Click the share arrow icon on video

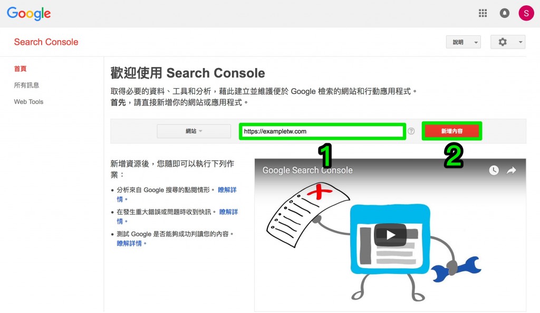point(512,170)
